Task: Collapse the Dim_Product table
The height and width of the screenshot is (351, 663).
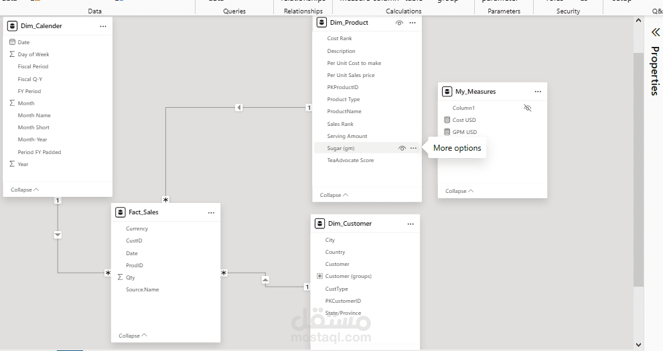Action: 334,195
